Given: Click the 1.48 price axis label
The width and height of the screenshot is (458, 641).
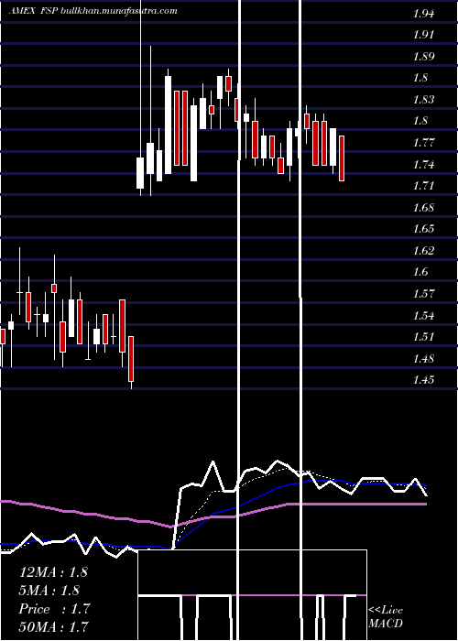Looking at the screenshot, I should [x=423, y=359].
